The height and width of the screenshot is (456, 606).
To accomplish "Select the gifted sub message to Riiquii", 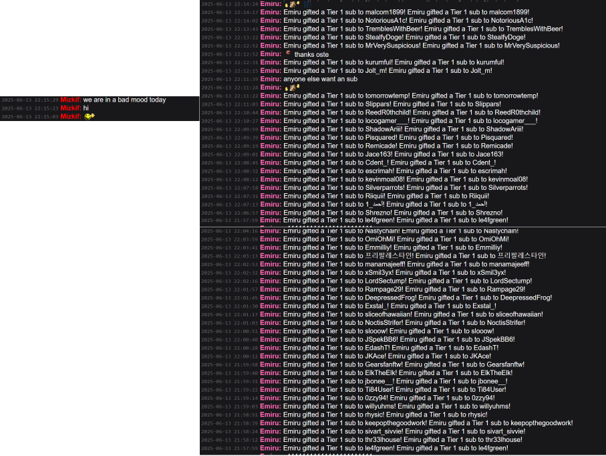I will 386,196.
